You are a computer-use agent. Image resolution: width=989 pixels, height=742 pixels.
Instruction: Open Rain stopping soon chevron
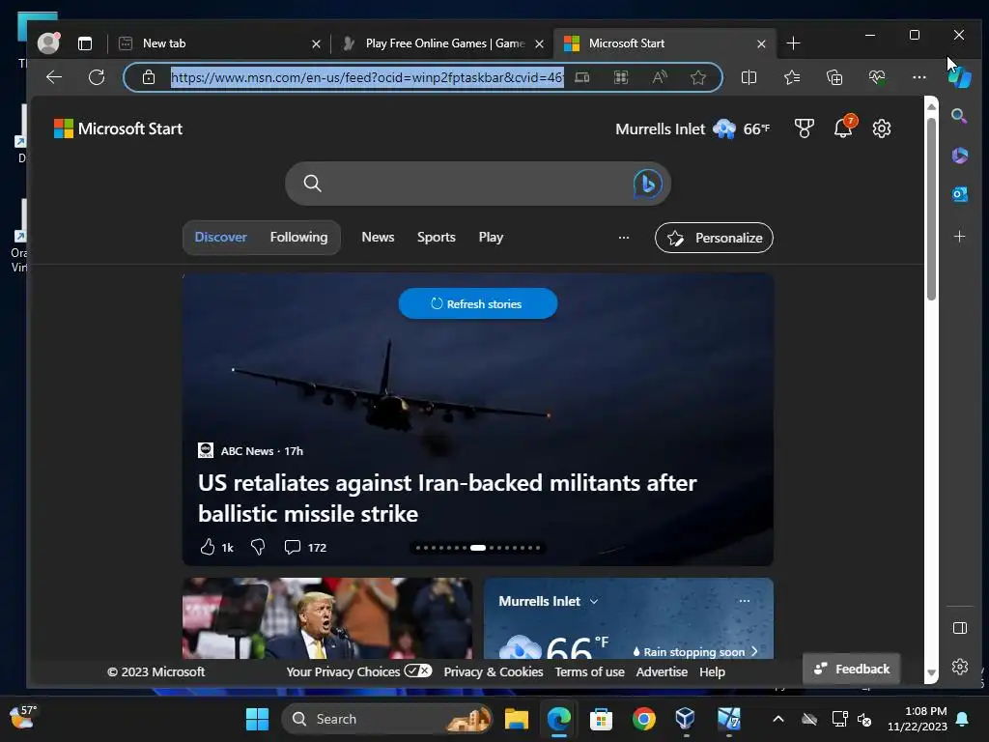click(x=753, y=652)
